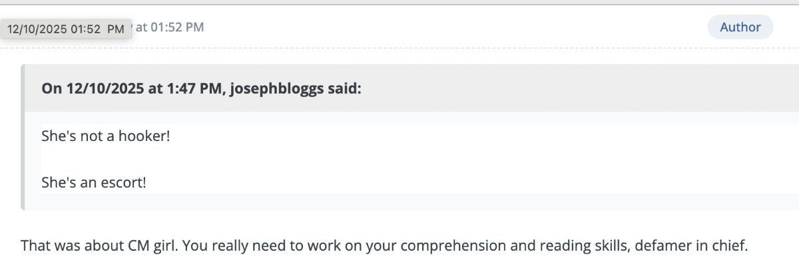Click the grey left border of the quote block
799x278 pixels.
(x=23, y=137)
